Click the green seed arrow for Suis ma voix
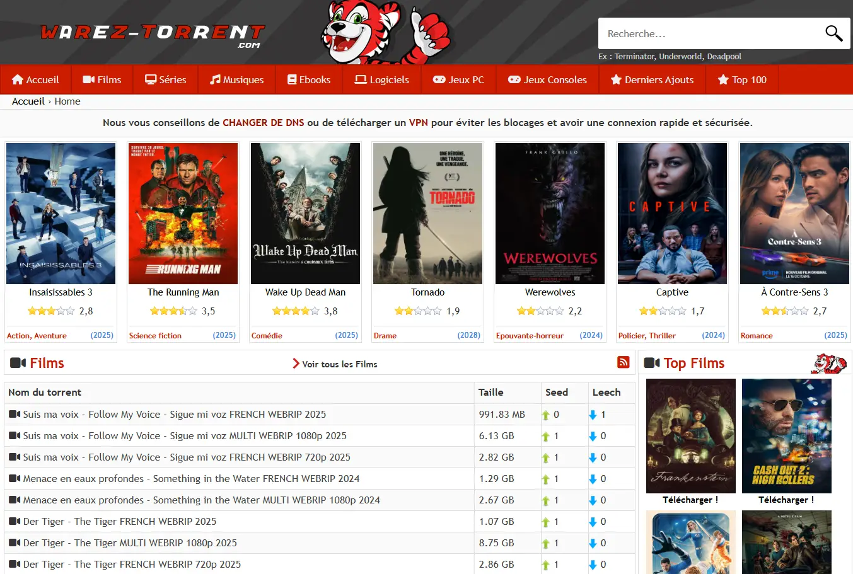The width and height of the screenshot is (853, 574). tap(546, 415)
